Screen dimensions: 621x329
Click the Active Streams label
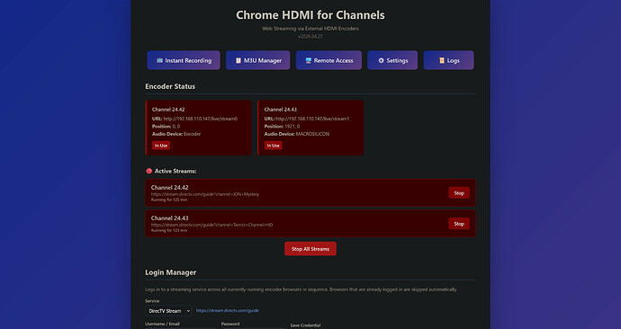tap(175, 171)
